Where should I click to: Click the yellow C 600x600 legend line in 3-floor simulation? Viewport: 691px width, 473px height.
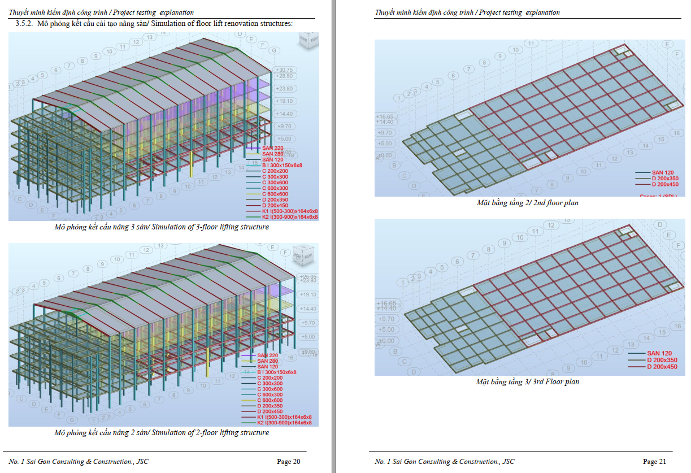coord(253,194)
